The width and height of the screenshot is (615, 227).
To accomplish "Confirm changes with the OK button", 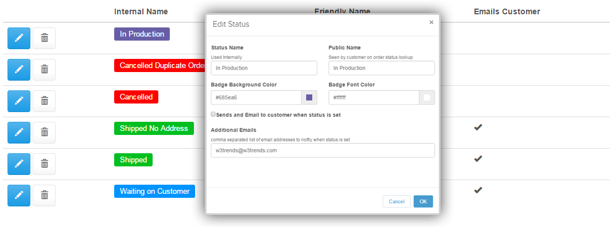I will point(423,201).
